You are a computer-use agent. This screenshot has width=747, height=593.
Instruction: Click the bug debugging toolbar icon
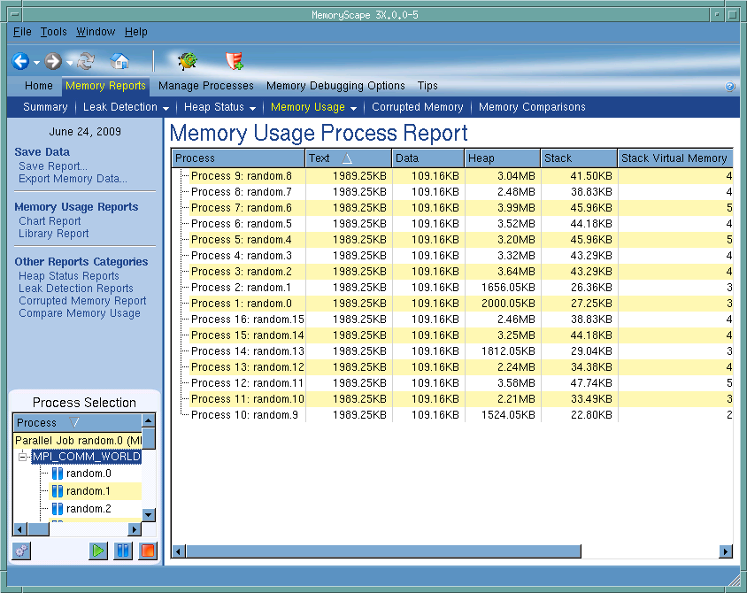tap(187, 61)
